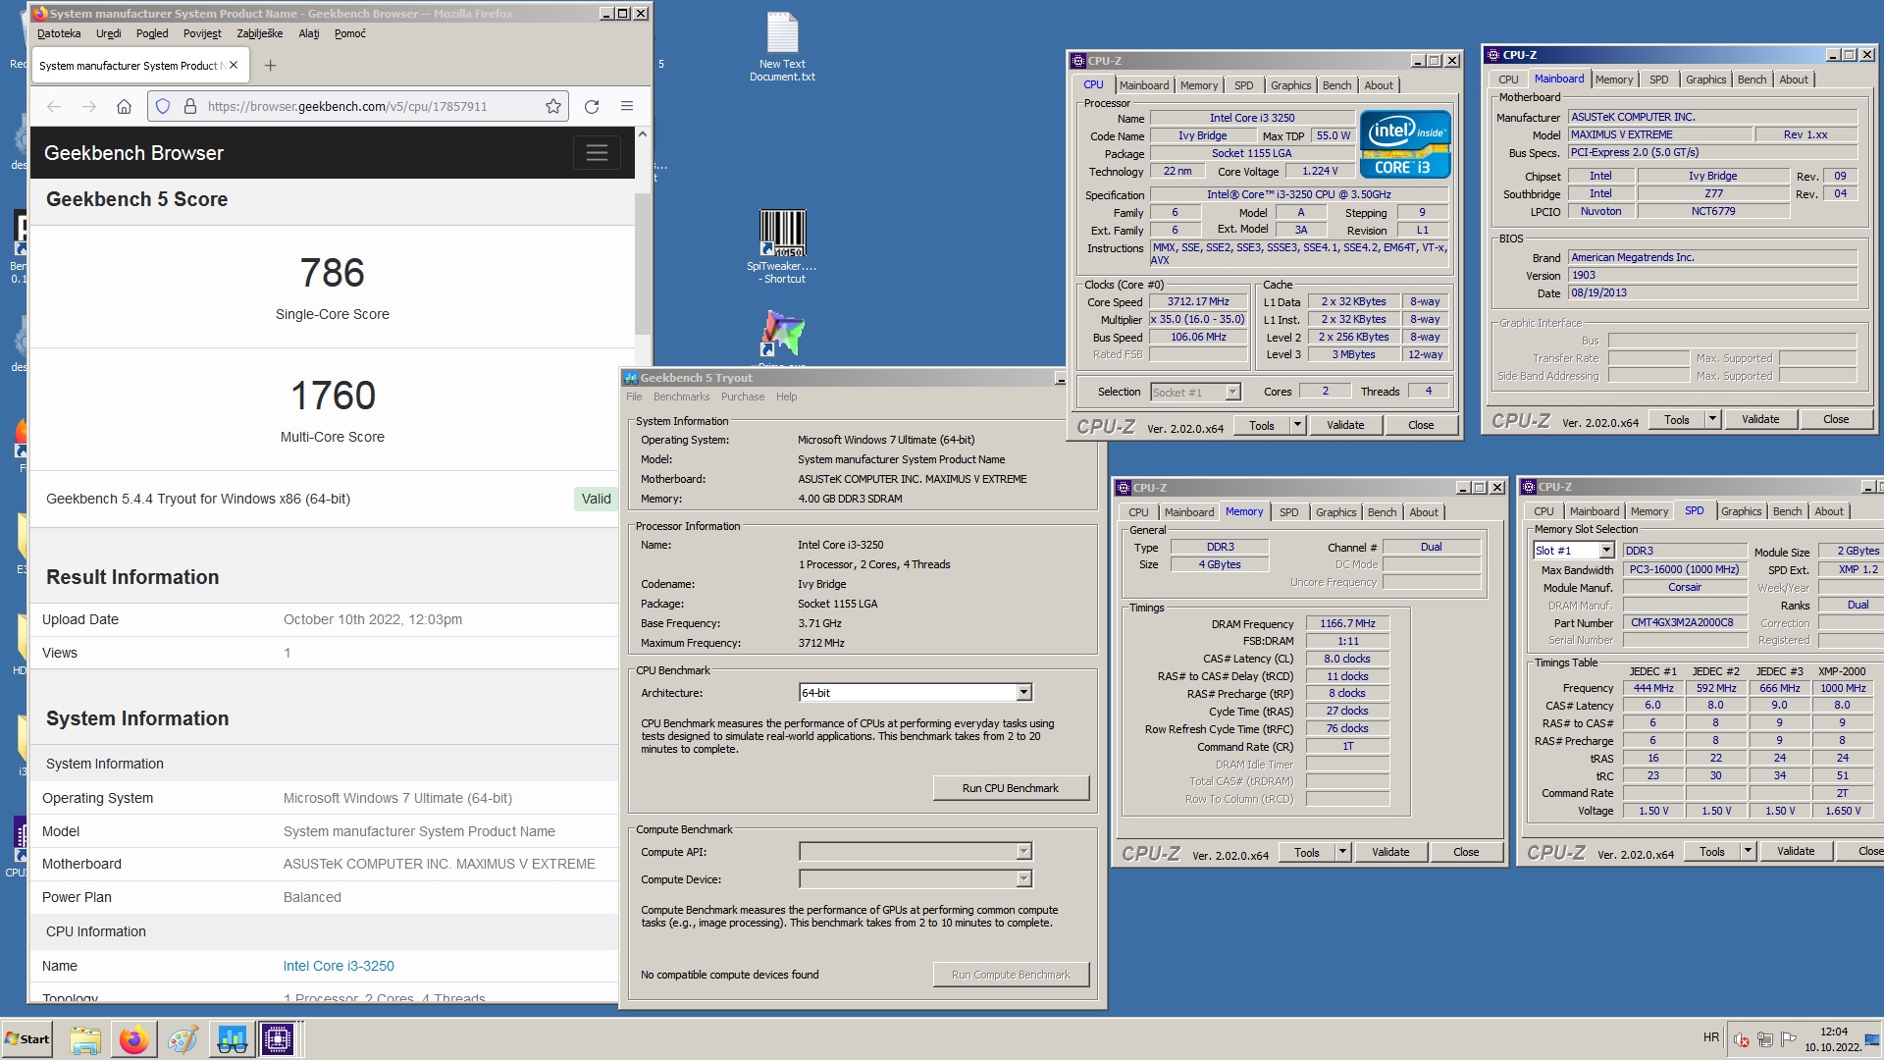Switch to Bench tab in CPU-Z CPU window

[x=1336, y=85]
